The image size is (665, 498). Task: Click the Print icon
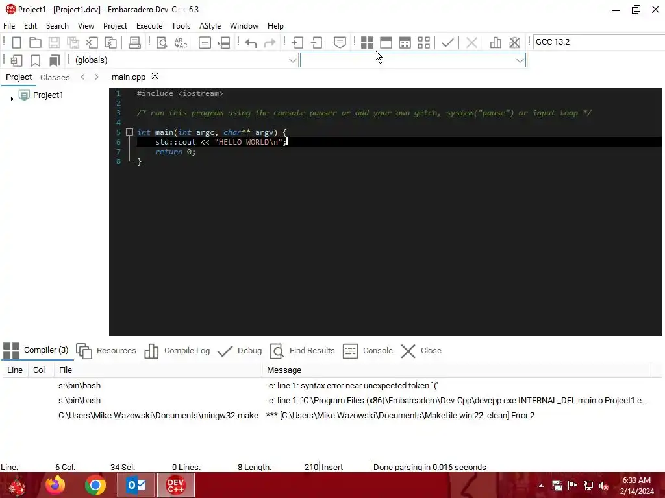(x=134, y=42)
